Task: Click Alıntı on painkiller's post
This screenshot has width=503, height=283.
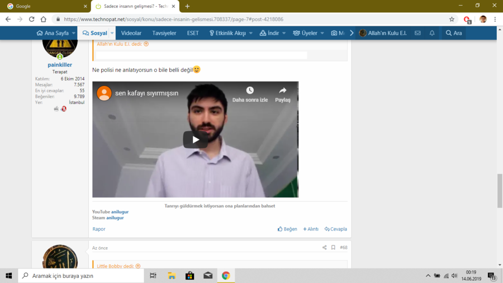Action: coord(311,229)
